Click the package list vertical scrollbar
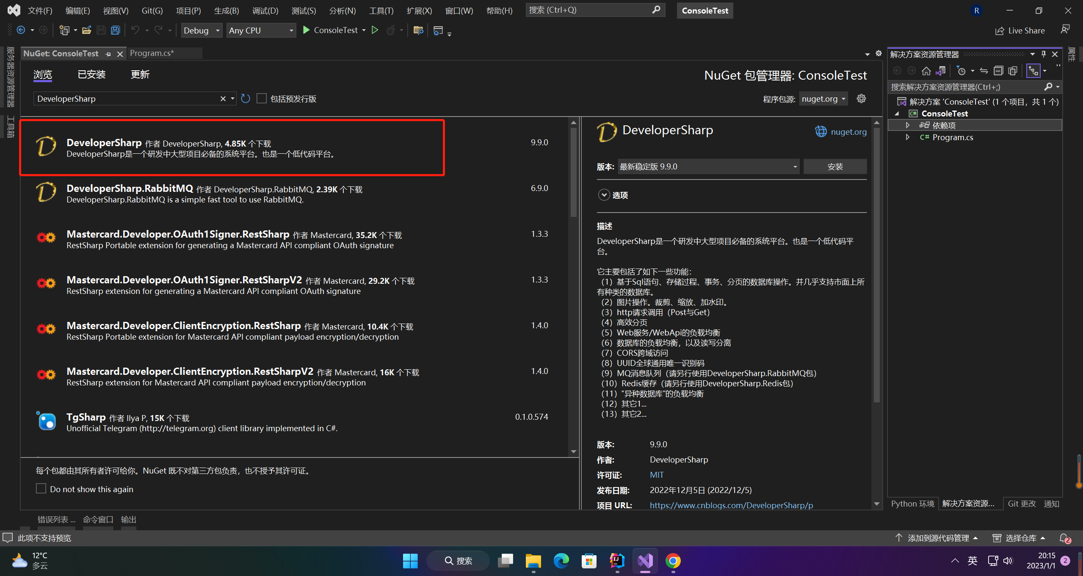 (x=574, y=172)
